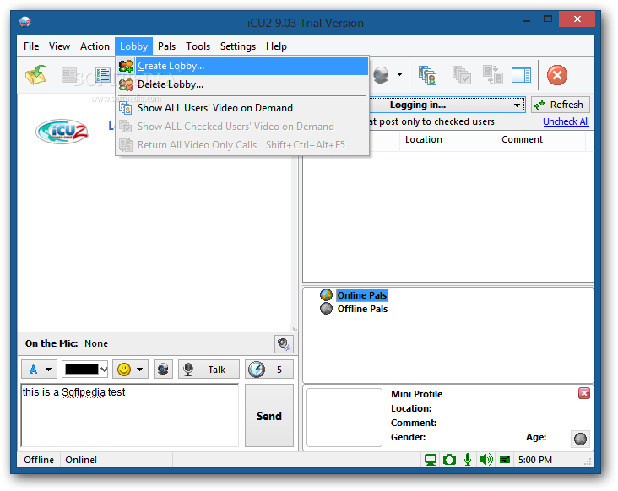Click the microphone status bar icon
The width and height of the screenshot is (618, 491).
(468, 460)
